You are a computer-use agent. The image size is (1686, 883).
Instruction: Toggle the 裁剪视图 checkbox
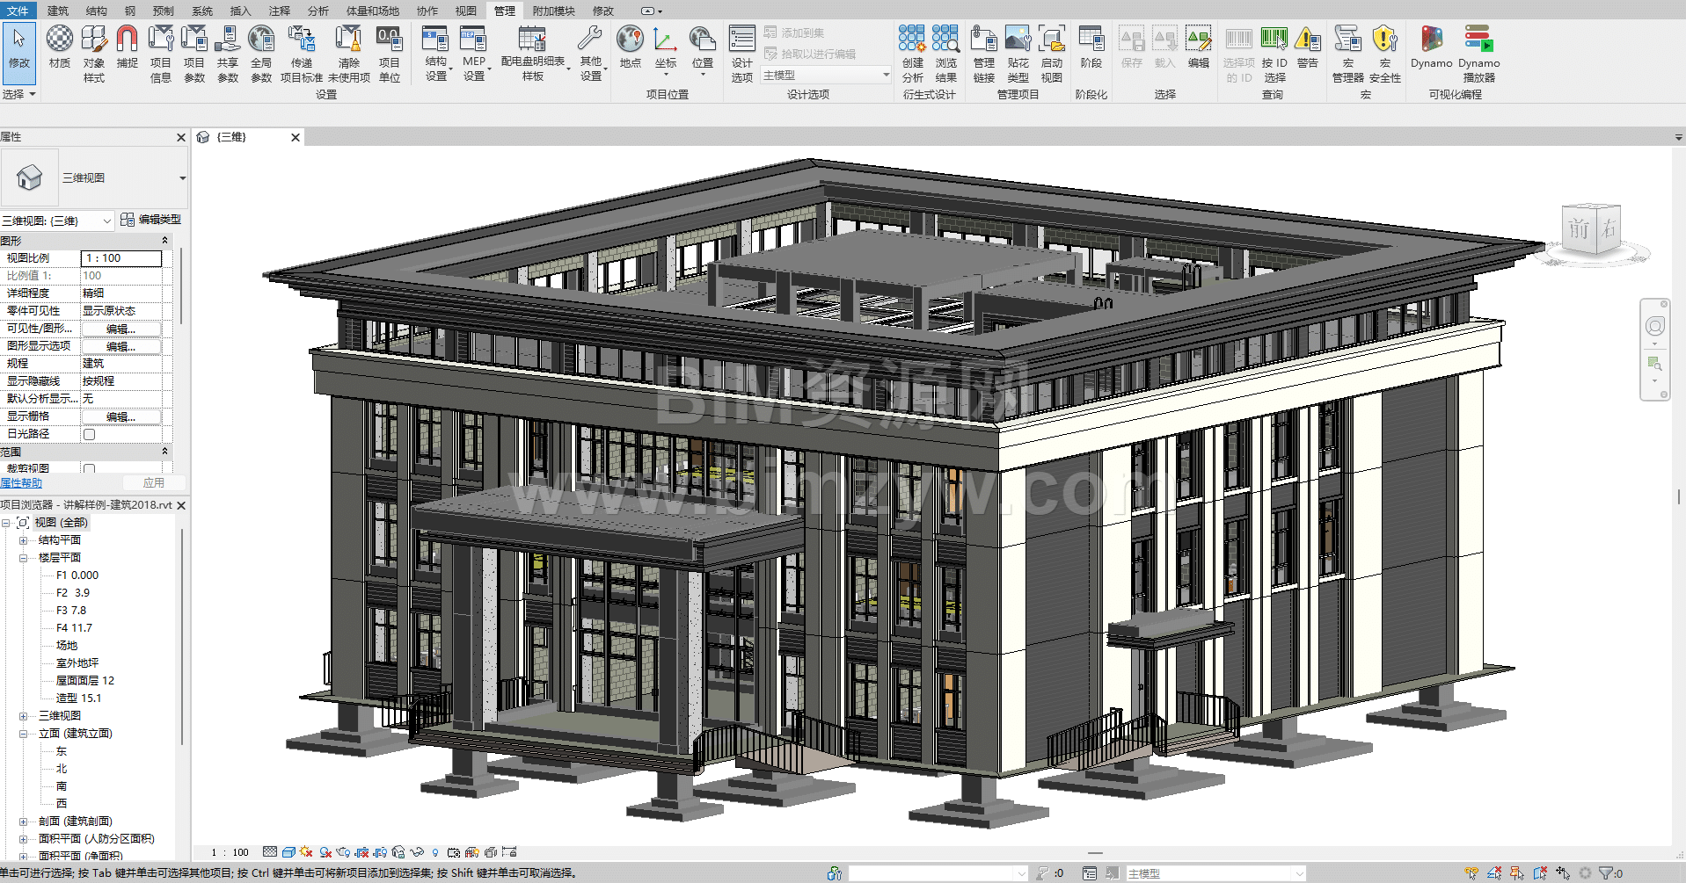click(89, 469)
